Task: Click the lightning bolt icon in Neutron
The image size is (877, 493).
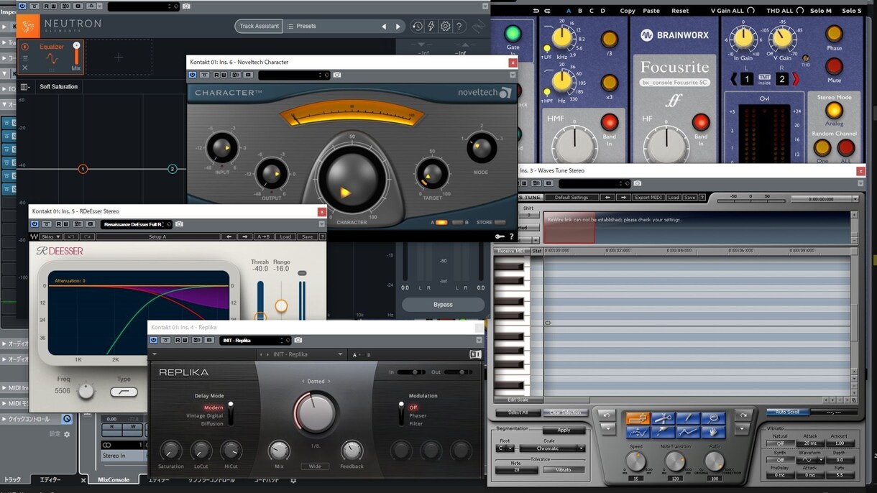Action: (x=431, y=27)
